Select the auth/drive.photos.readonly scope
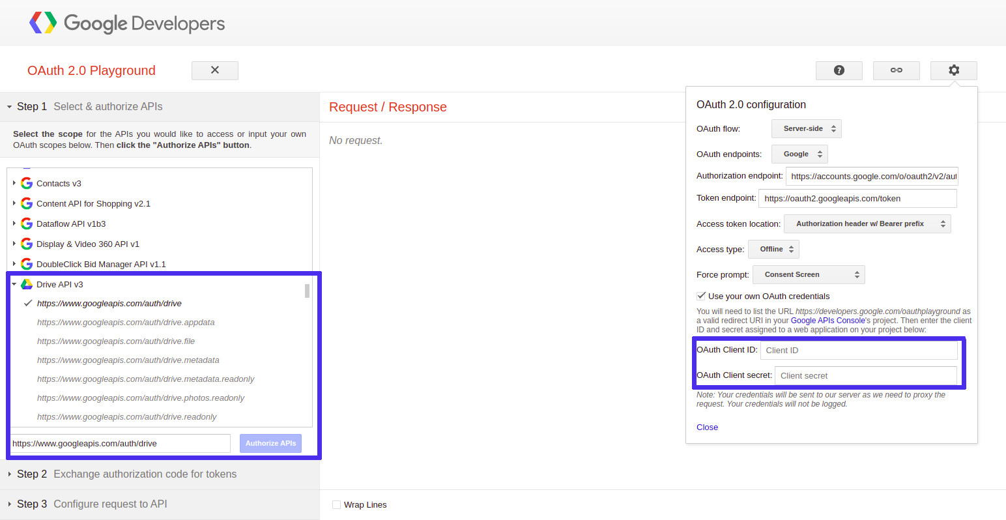This screenshot has height=520, width=1006. point(141,397)
